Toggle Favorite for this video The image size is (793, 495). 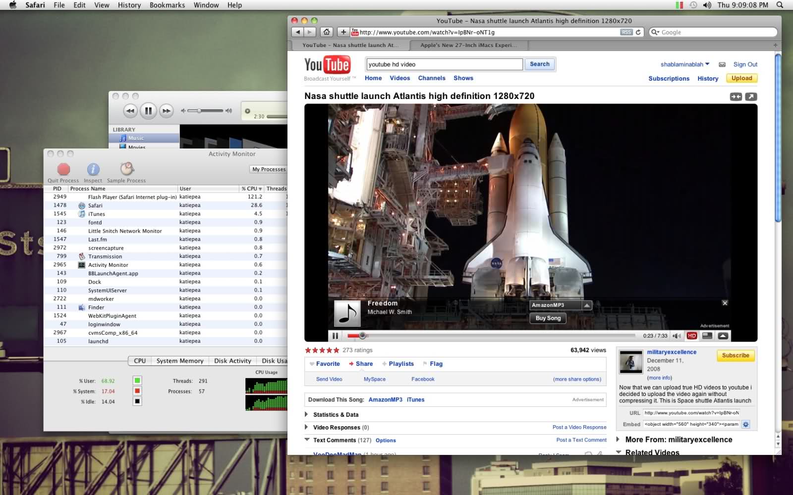(x=325, y=364)
